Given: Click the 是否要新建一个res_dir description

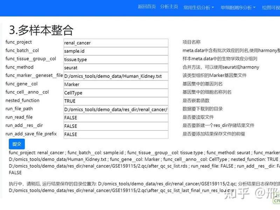Looking at the screenshot, I should click(x=218, y=126).
